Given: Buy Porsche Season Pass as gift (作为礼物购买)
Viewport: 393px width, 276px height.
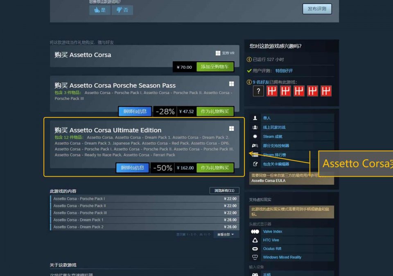Looking at the screenshot, I should [215, 112].
